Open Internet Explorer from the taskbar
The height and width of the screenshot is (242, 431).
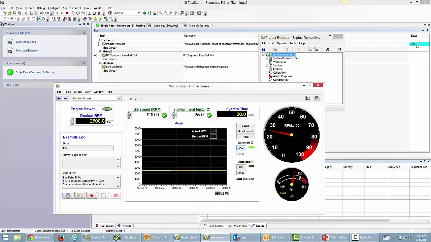point(74,238)
